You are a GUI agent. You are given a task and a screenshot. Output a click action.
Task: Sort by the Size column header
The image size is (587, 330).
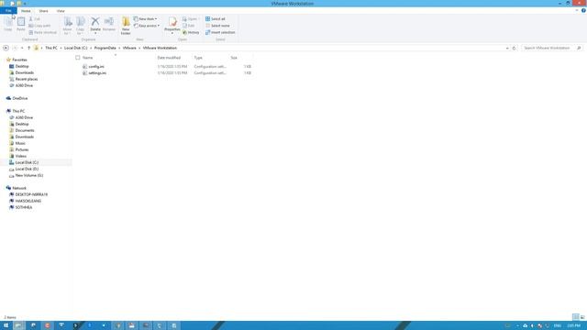(x=234, y=58)
